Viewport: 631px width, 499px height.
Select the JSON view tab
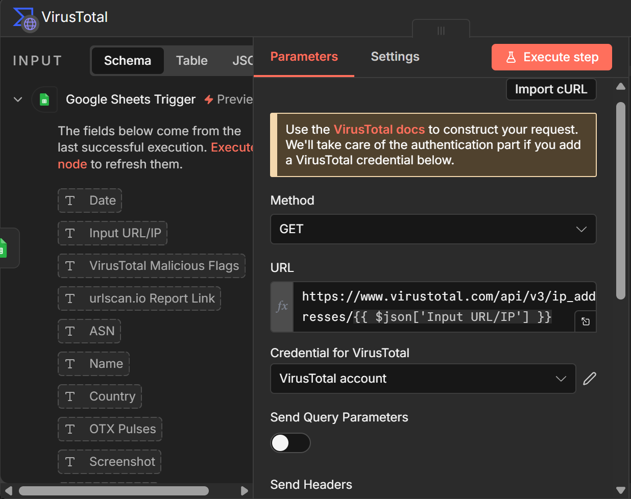[x=242, y=61]
